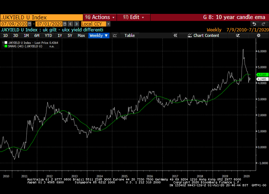
Task: Click the 2015 x-axis year label
Action: [124, 176]
